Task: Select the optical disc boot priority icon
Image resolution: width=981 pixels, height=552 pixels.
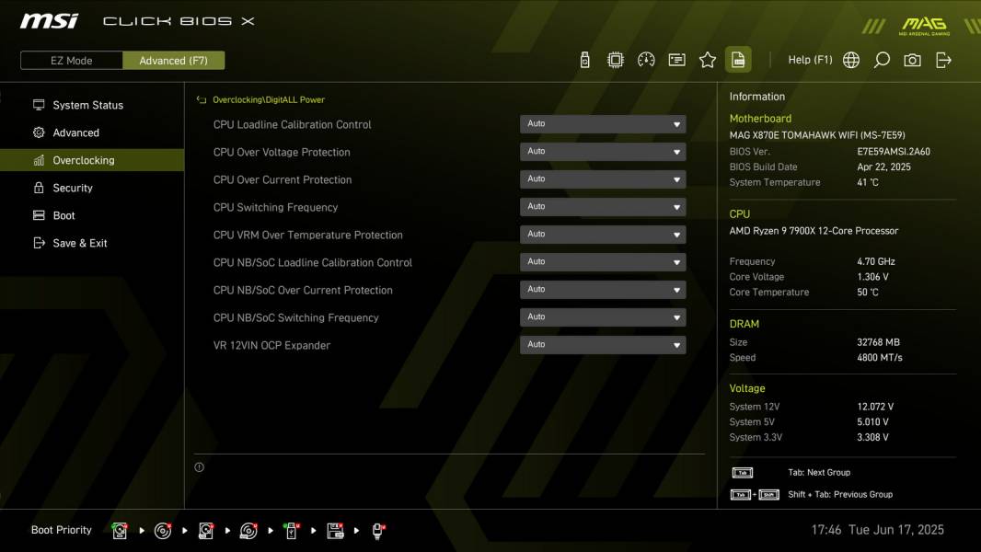Action: (163, 531)
